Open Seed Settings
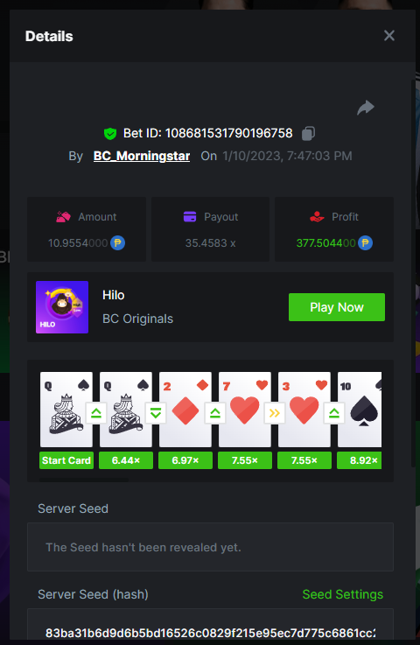 (x=342, y=594)
